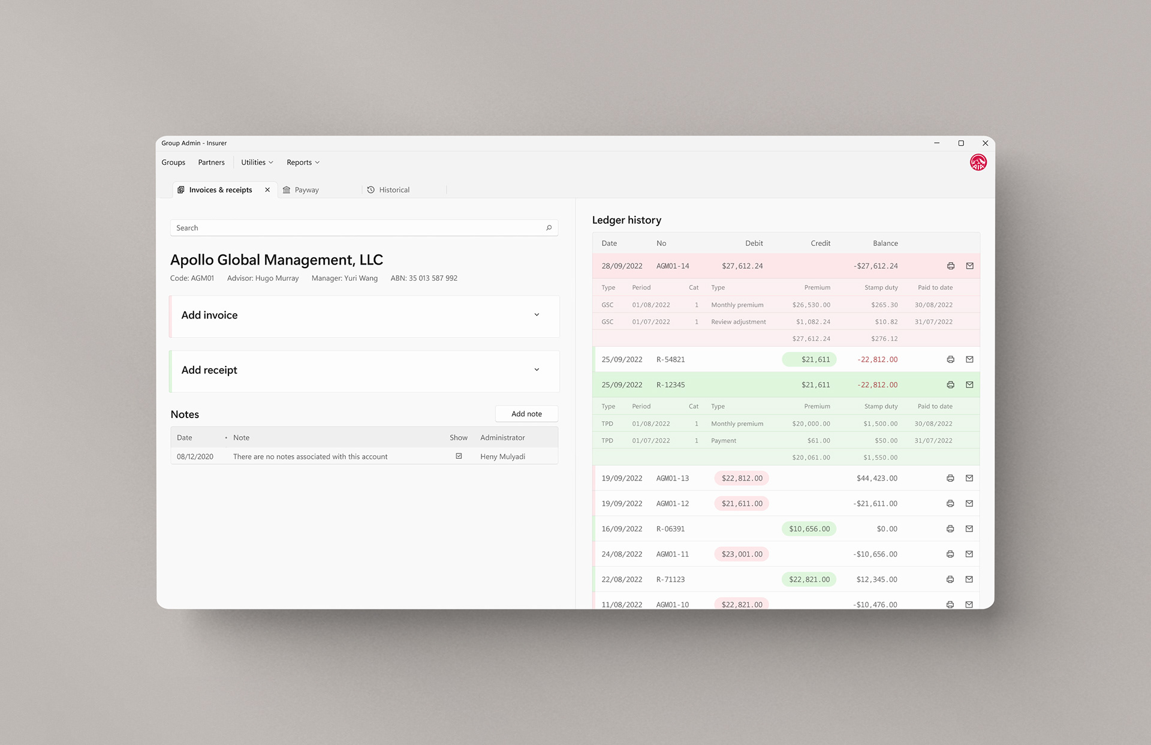The width and height of the screenshot is (1151, 745).
Task: Email the R-06391 receipt row
Action: [969, 528]
